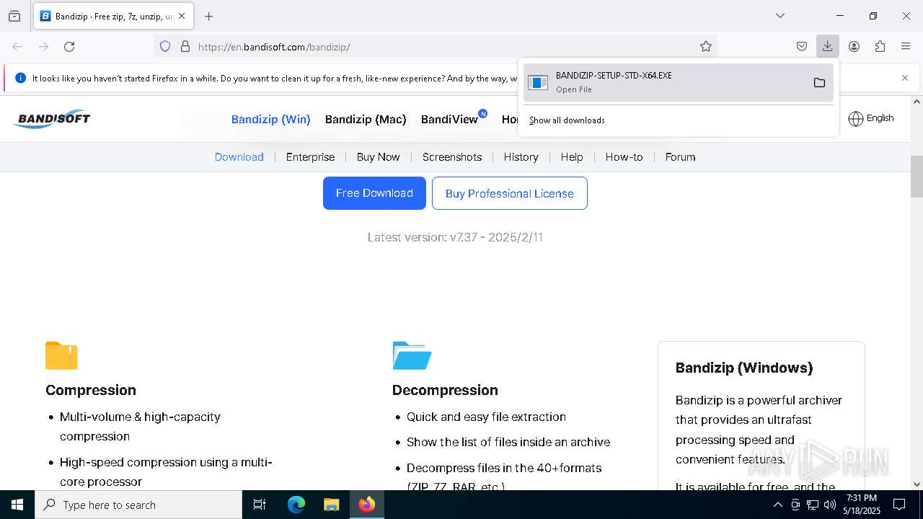Launch Microsoft Edge from taskbar
923x519 pixels.
click(296, 505)
